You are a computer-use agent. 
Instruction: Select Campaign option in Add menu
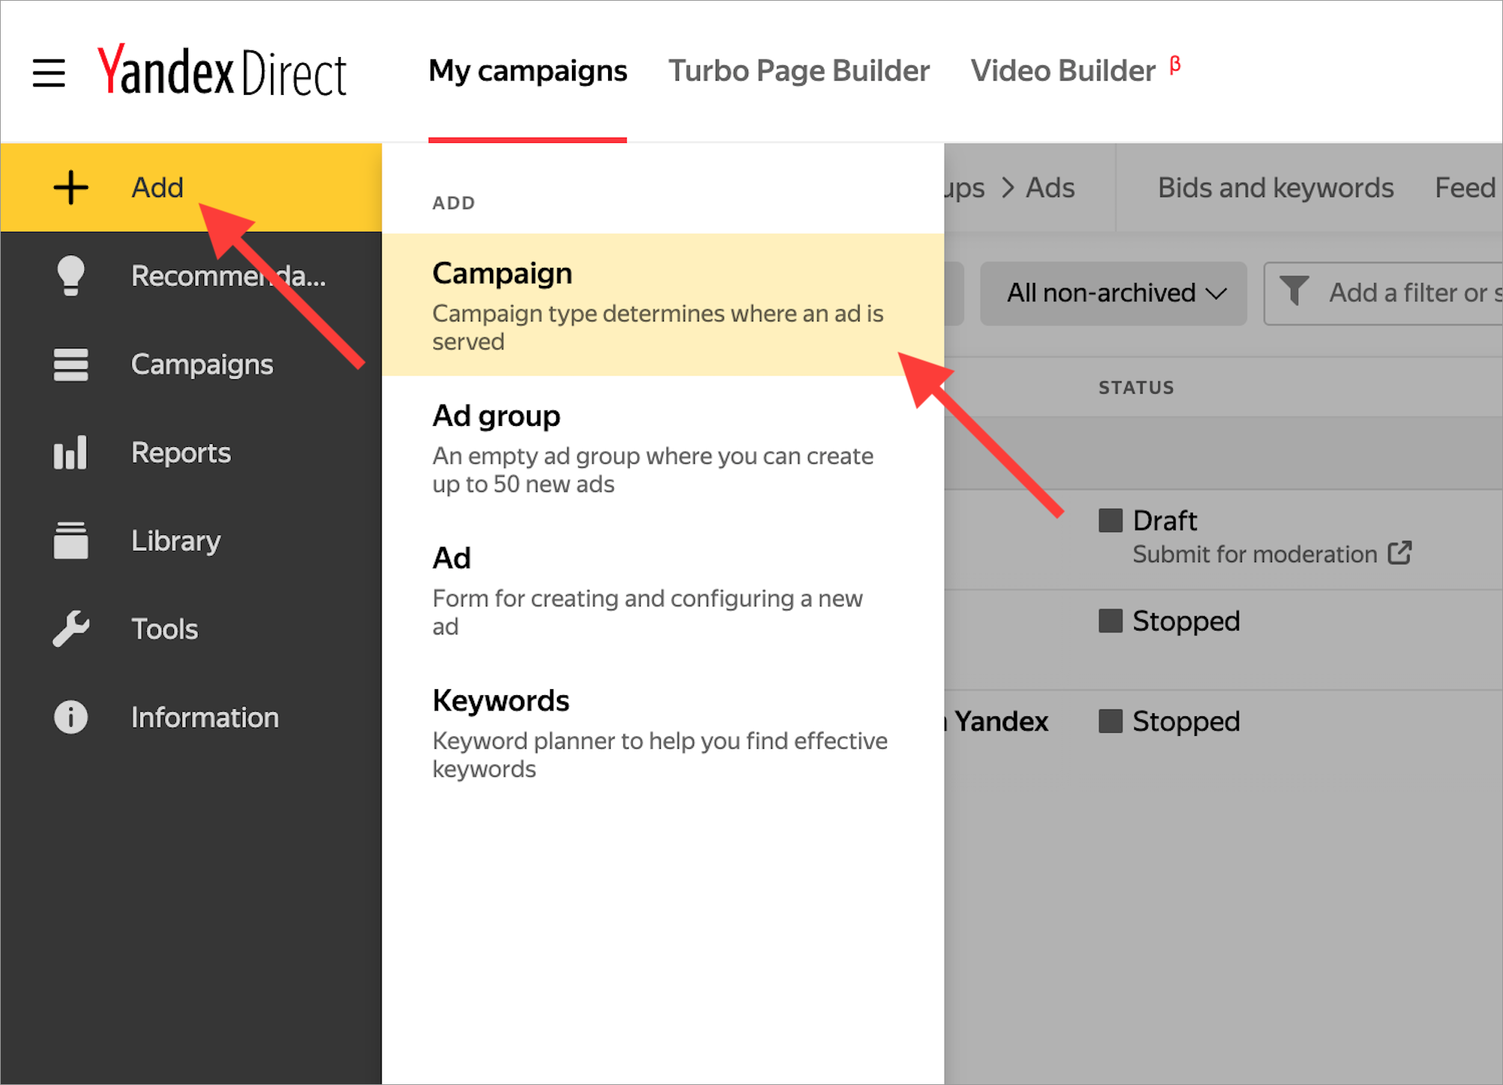[x=663, y=305]
